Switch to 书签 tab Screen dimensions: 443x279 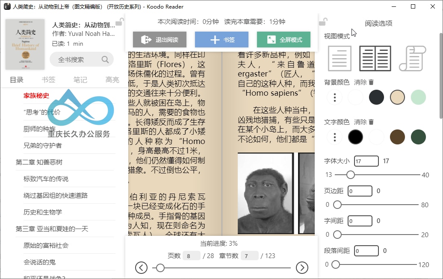pos(49,80)
